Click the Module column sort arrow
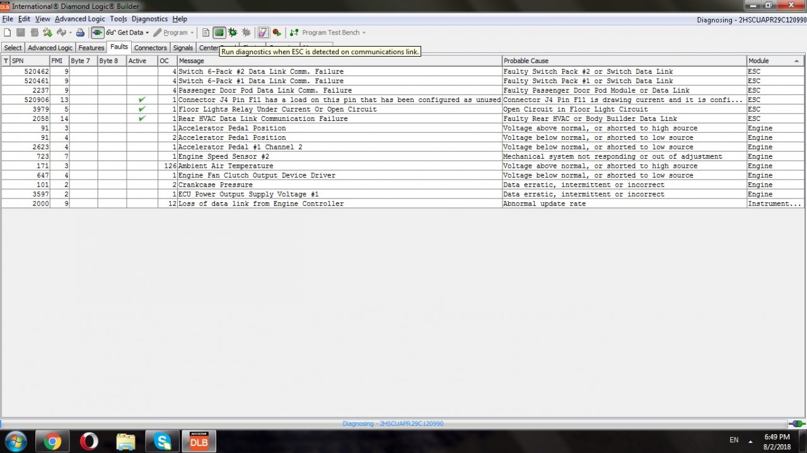Screen dimensions: 807x453 point(797,61)
